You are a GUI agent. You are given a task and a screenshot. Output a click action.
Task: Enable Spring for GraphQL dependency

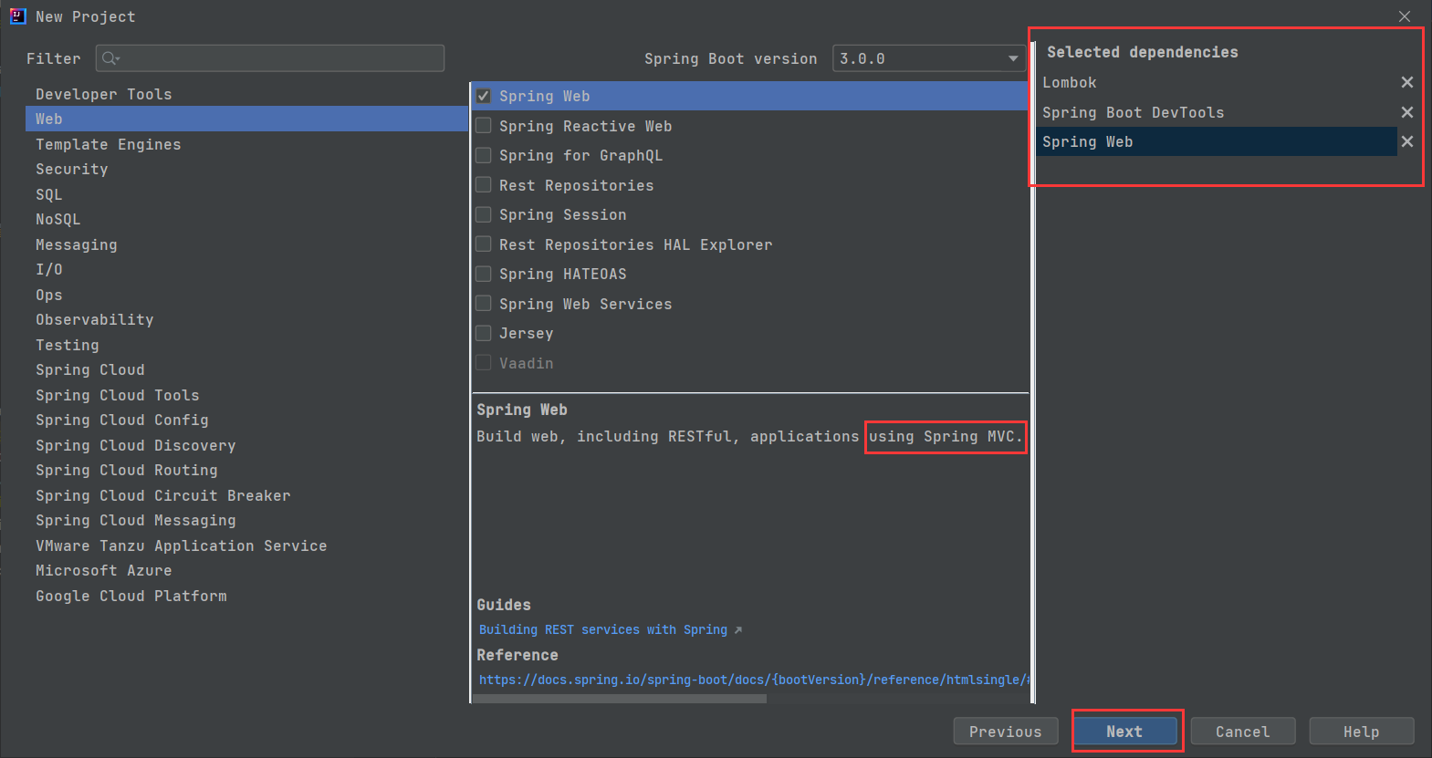pos(484,155)
